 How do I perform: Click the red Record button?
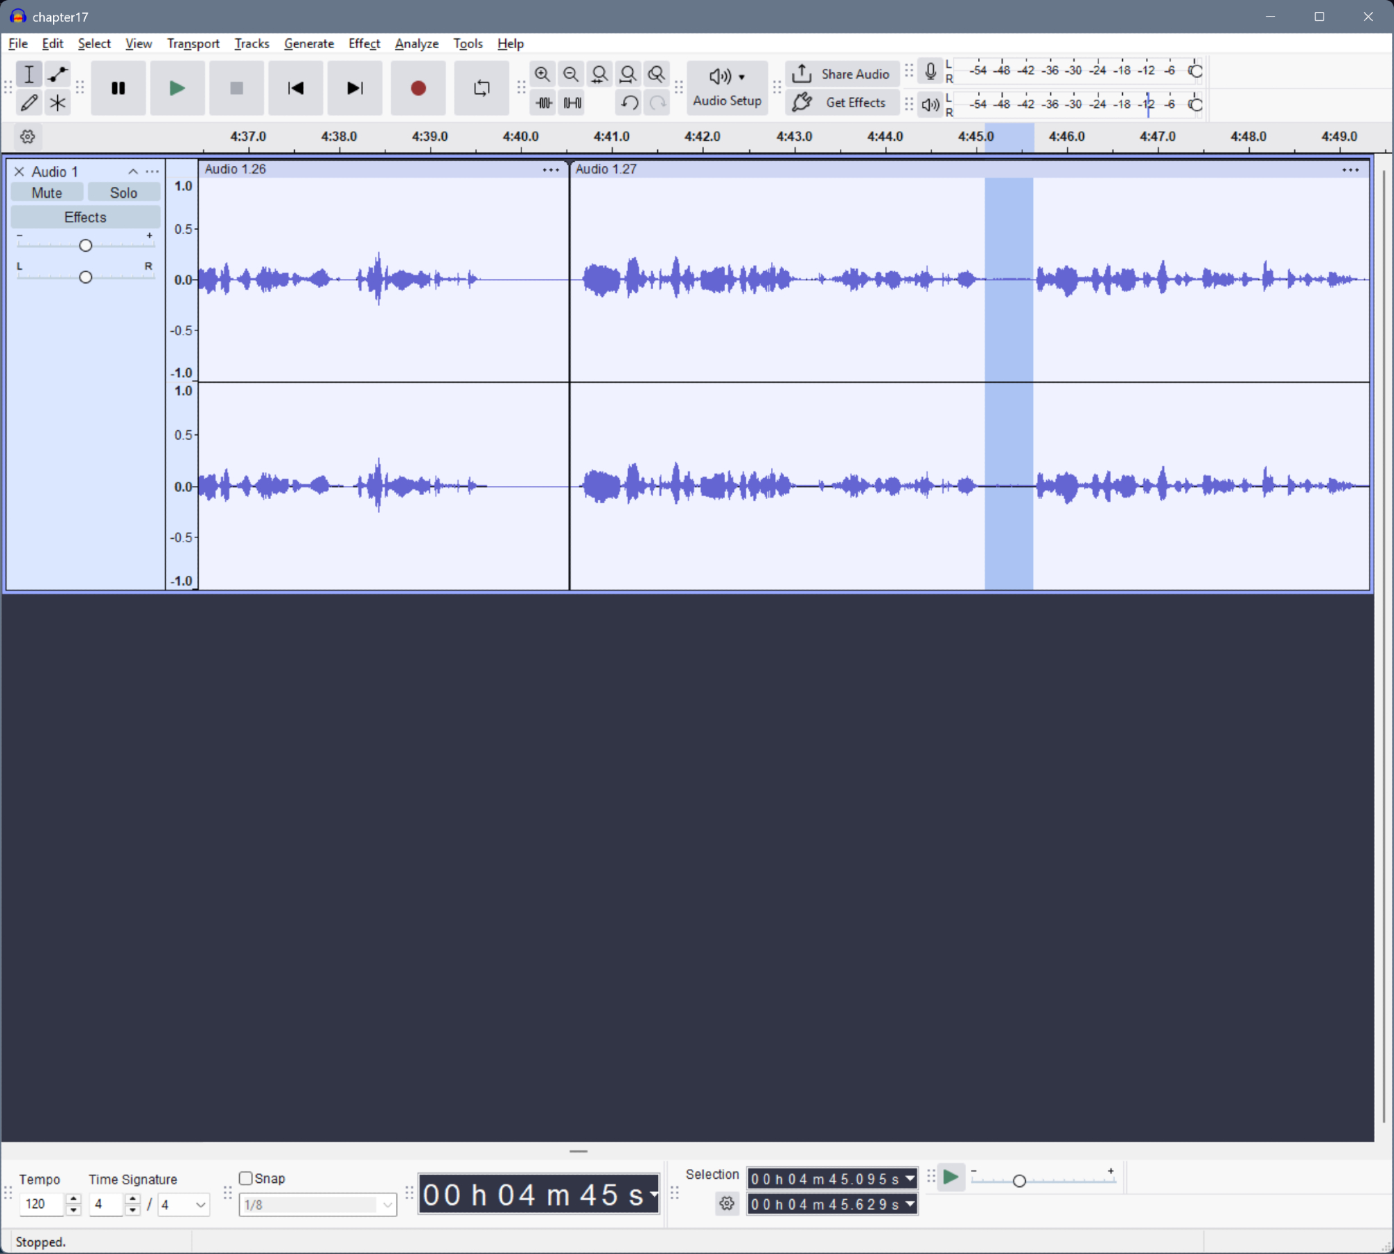click(x=418, y=89)
